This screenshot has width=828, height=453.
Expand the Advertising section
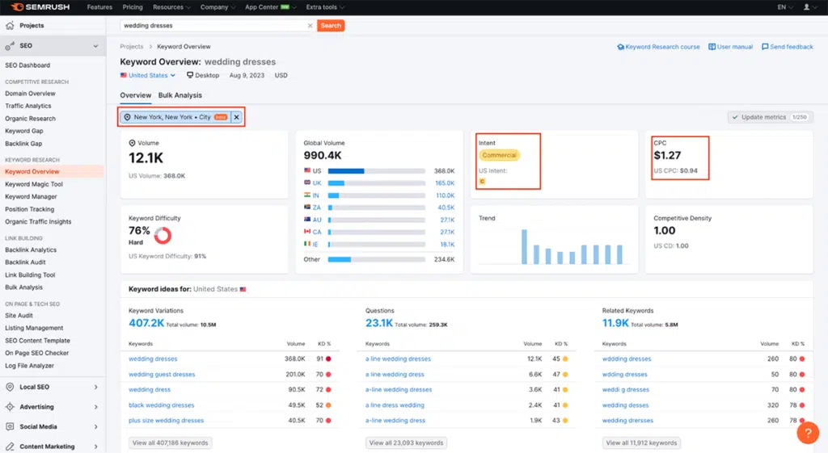click(x=95, y=407)
